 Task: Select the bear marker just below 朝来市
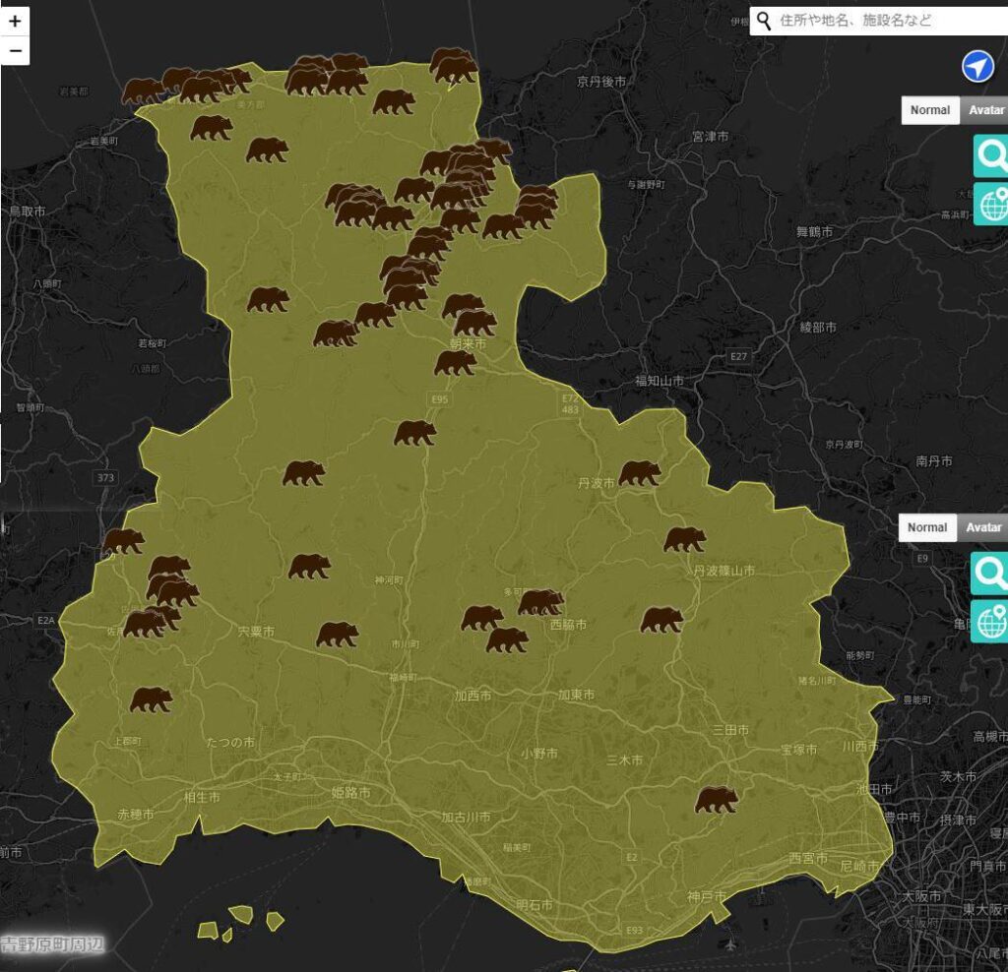[x=455, y=362]
